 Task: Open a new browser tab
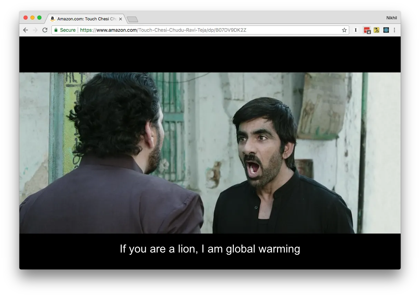click(x=132, y=19)
